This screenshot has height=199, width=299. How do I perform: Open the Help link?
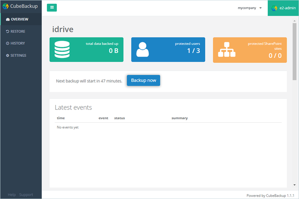click(x=12, y=195)
